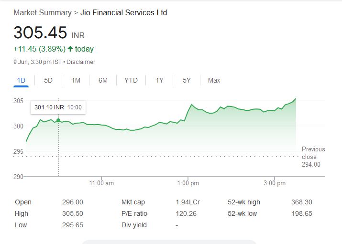Click the 11:00 am axis label
Image resolution: width=342 pixels, height=244 pixels.
point(101,183)
